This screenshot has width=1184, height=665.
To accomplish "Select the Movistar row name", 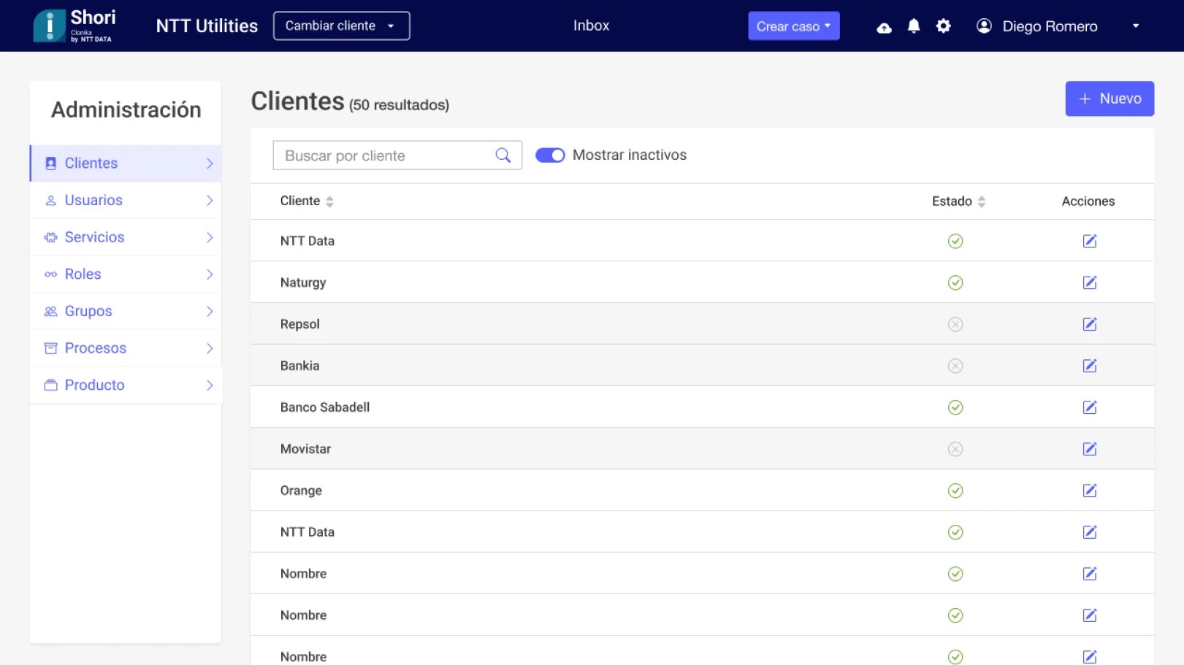I will click(x=305, y=449).
